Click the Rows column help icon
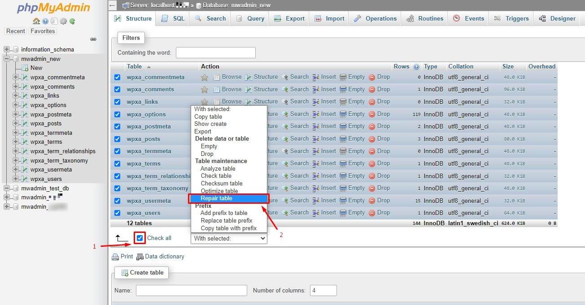The height and width of the screenshot is (305, 585). (416, 67)
